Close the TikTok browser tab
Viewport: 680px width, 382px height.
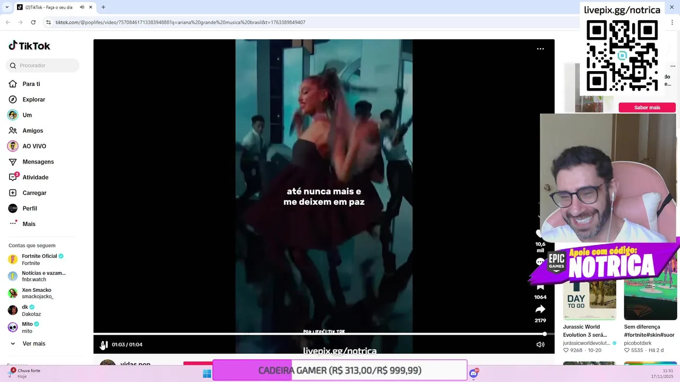click(x=90, y=7)
